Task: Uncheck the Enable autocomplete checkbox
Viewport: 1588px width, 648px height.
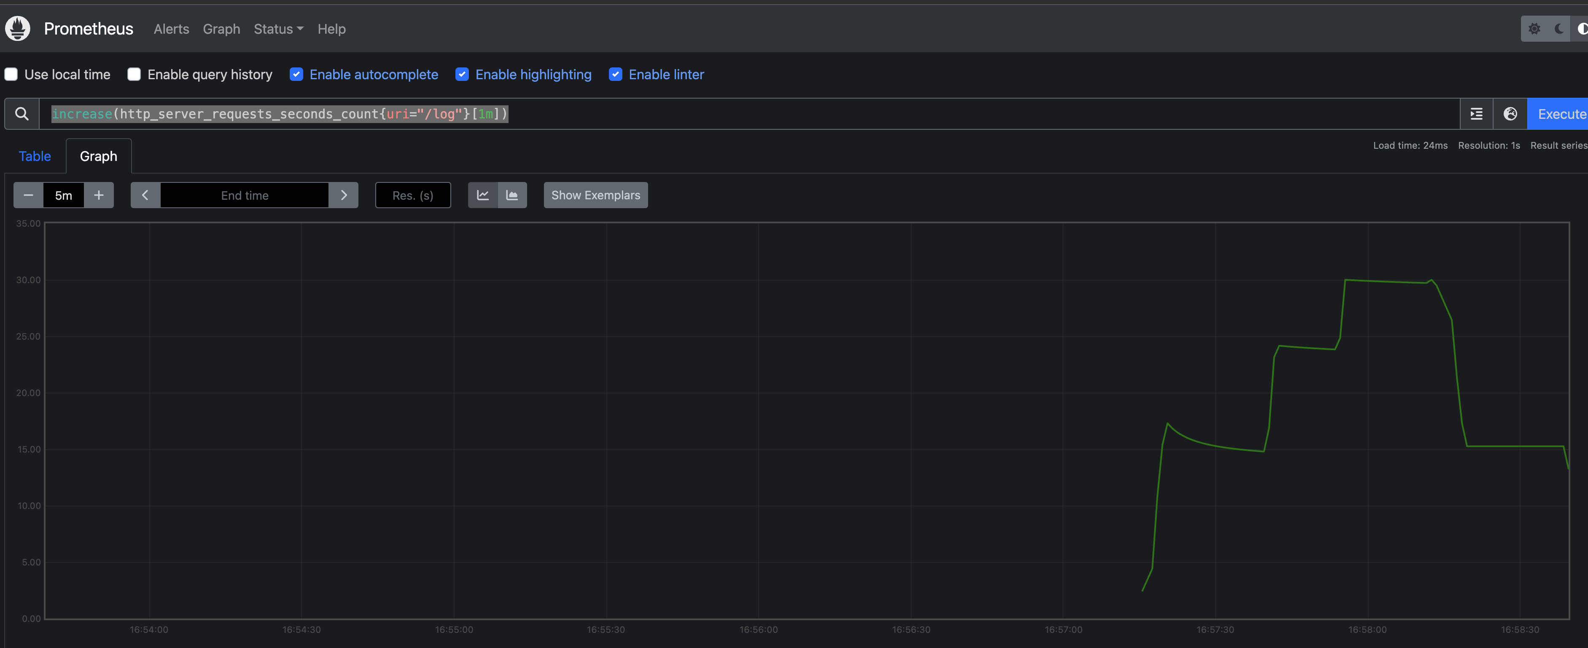Action: (296, 75)
